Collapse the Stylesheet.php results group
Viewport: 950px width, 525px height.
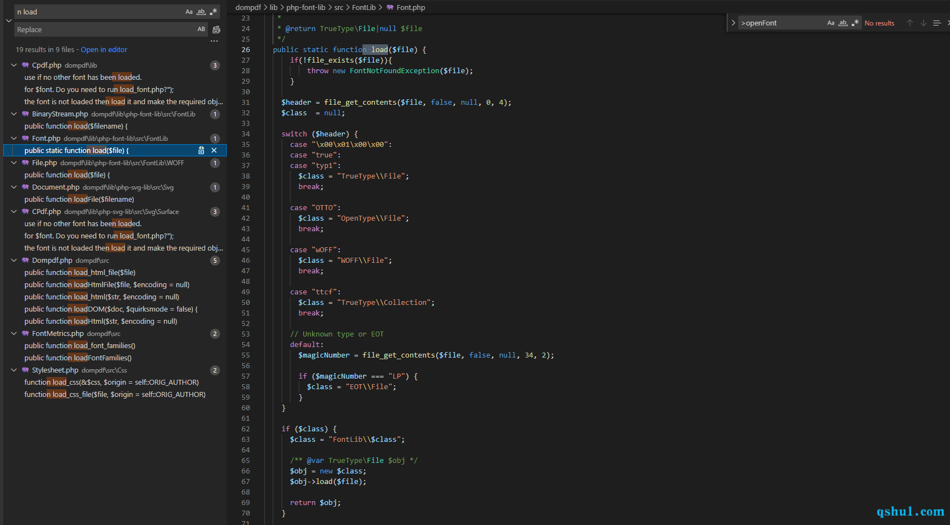click(14, 370)
